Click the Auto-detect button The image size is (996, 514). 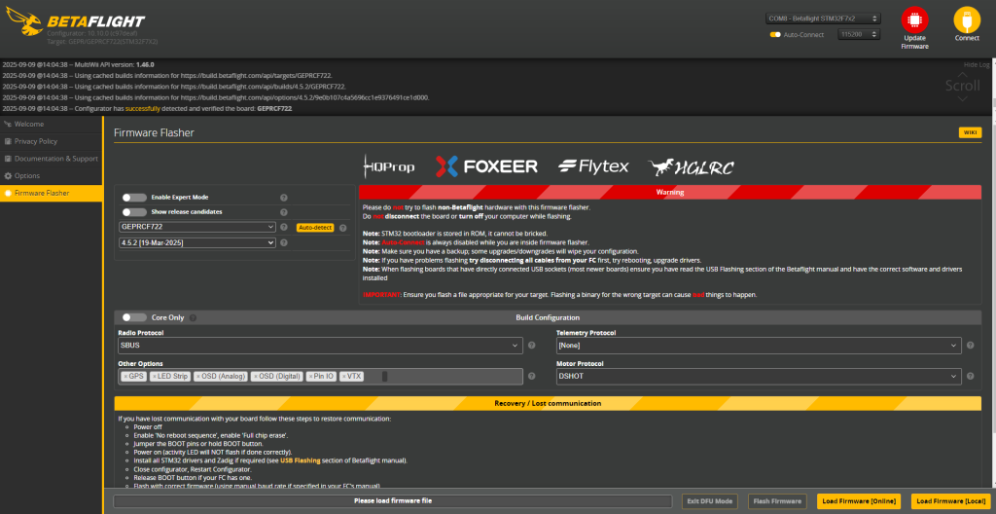click(315, 228)
